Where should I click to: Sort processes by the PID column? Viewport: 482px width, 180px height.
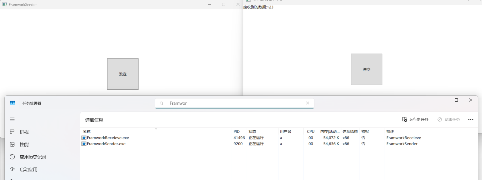(x=236, y=132)
